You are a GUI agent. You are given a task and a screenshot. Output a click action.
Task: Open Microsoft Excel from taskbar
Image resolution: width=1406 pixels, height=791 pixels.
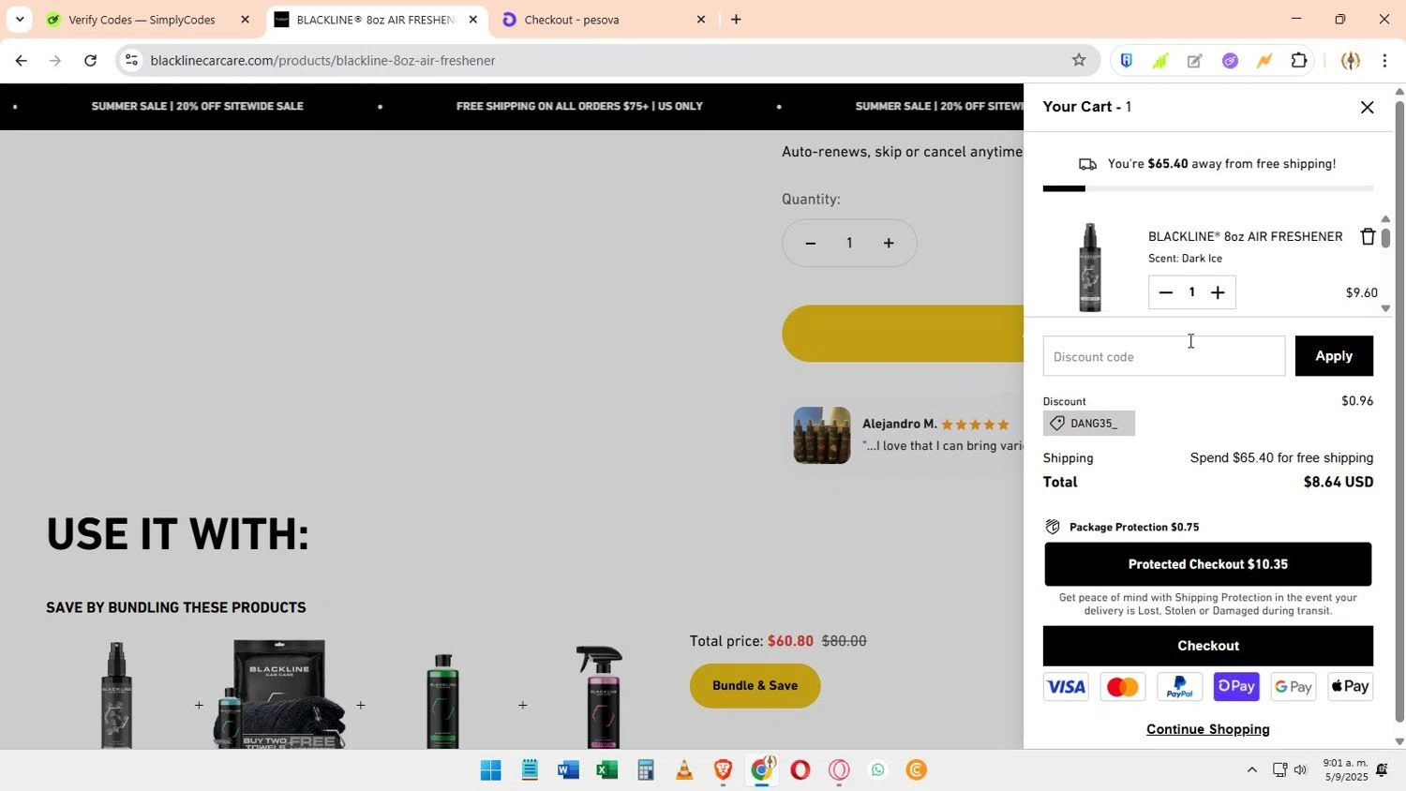point(606,770)
